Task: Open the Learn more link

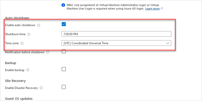Action: coord(152,9)
